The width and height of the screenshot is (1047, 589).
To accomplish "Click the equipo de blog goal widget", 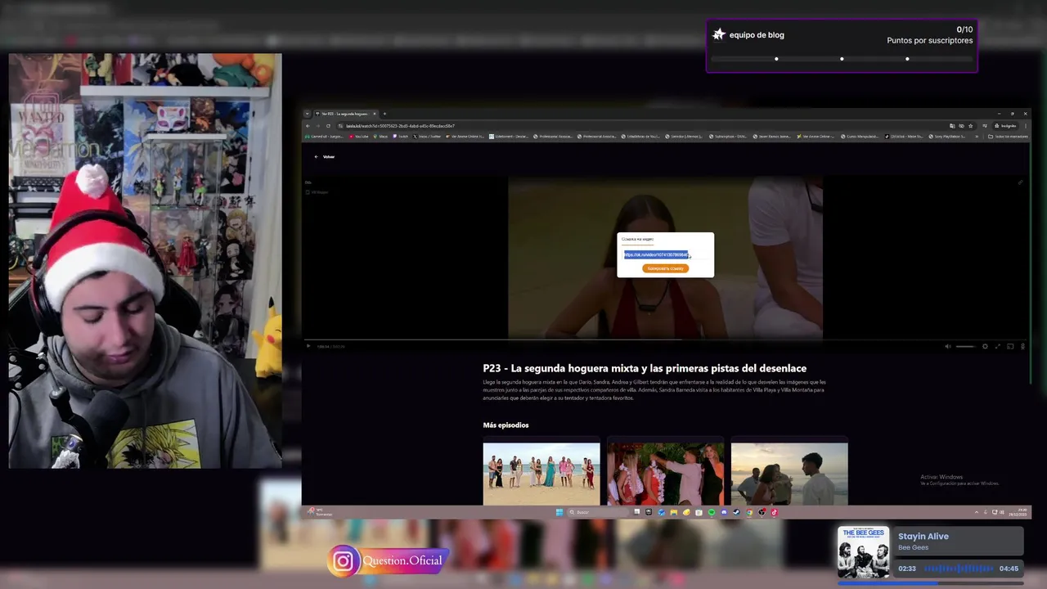I will (x=842, y=46).
